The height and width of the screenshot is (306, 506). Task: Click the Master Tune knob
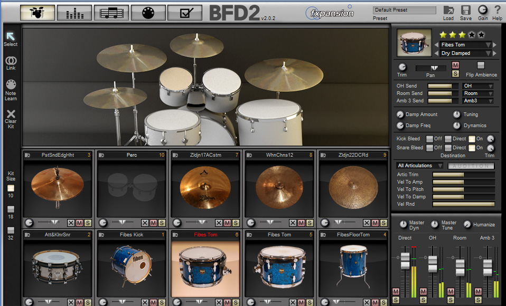pyautogui.click(x=435, y=224)
